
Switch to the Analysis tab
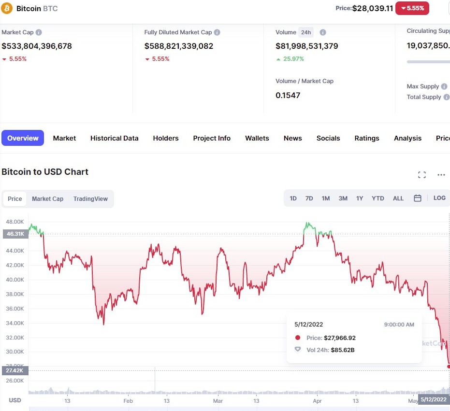pyautogui.click(x=408, y=138)
